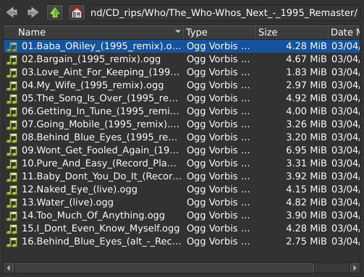This screenshot has height=277, width=364.
Task: Click the horizontal scrollbar left arrow
Action: 9,268
